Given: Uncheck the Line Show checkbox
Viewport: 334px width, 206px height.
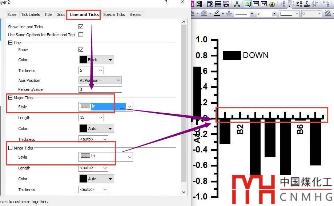Looking at the screenshot, I should coord(81,50).
